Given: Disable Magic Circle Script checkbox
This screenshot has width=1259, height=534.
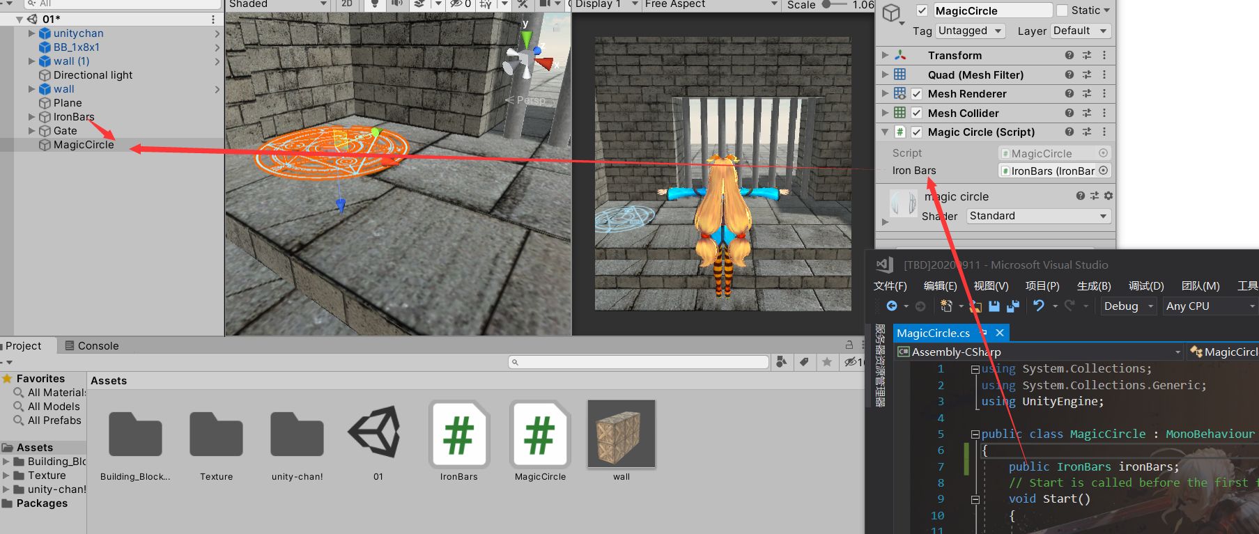Looking at the screenshot, I should pyautogui.click(x=917, y=132).
